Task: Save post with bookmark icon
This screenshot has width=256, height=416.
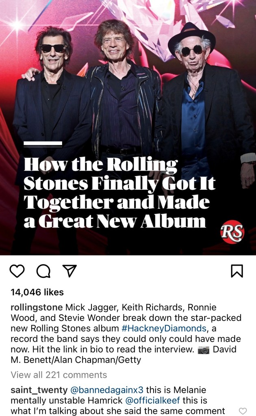Action: tap(237, 271)
